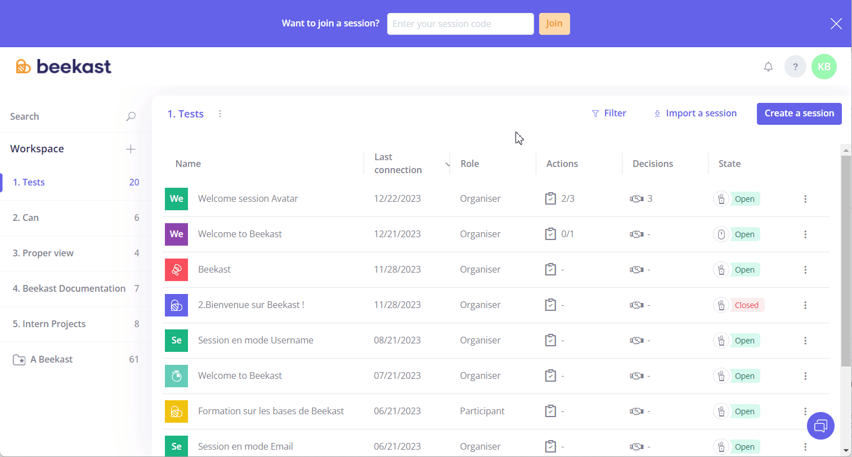Image resolution: width=852 pixels, height=457 pixels.
Task: Open the chat support bubble
Action: click(820, 426)
